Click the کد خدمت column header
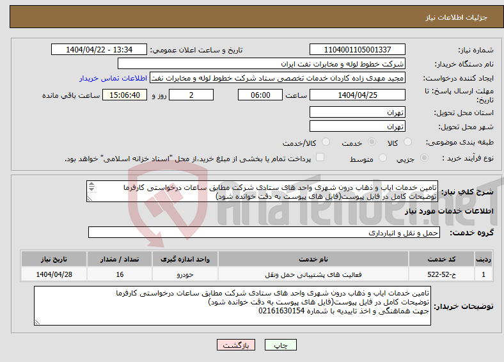The height and width of the screenshot is (362, 504). pyautogui.click(x=442, y=259)
